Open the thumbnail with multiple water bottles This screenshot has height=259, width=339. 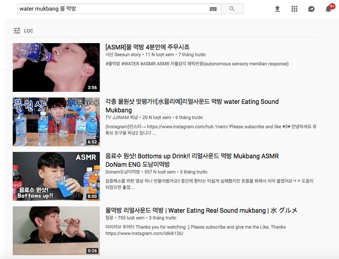tap(56, 122)
